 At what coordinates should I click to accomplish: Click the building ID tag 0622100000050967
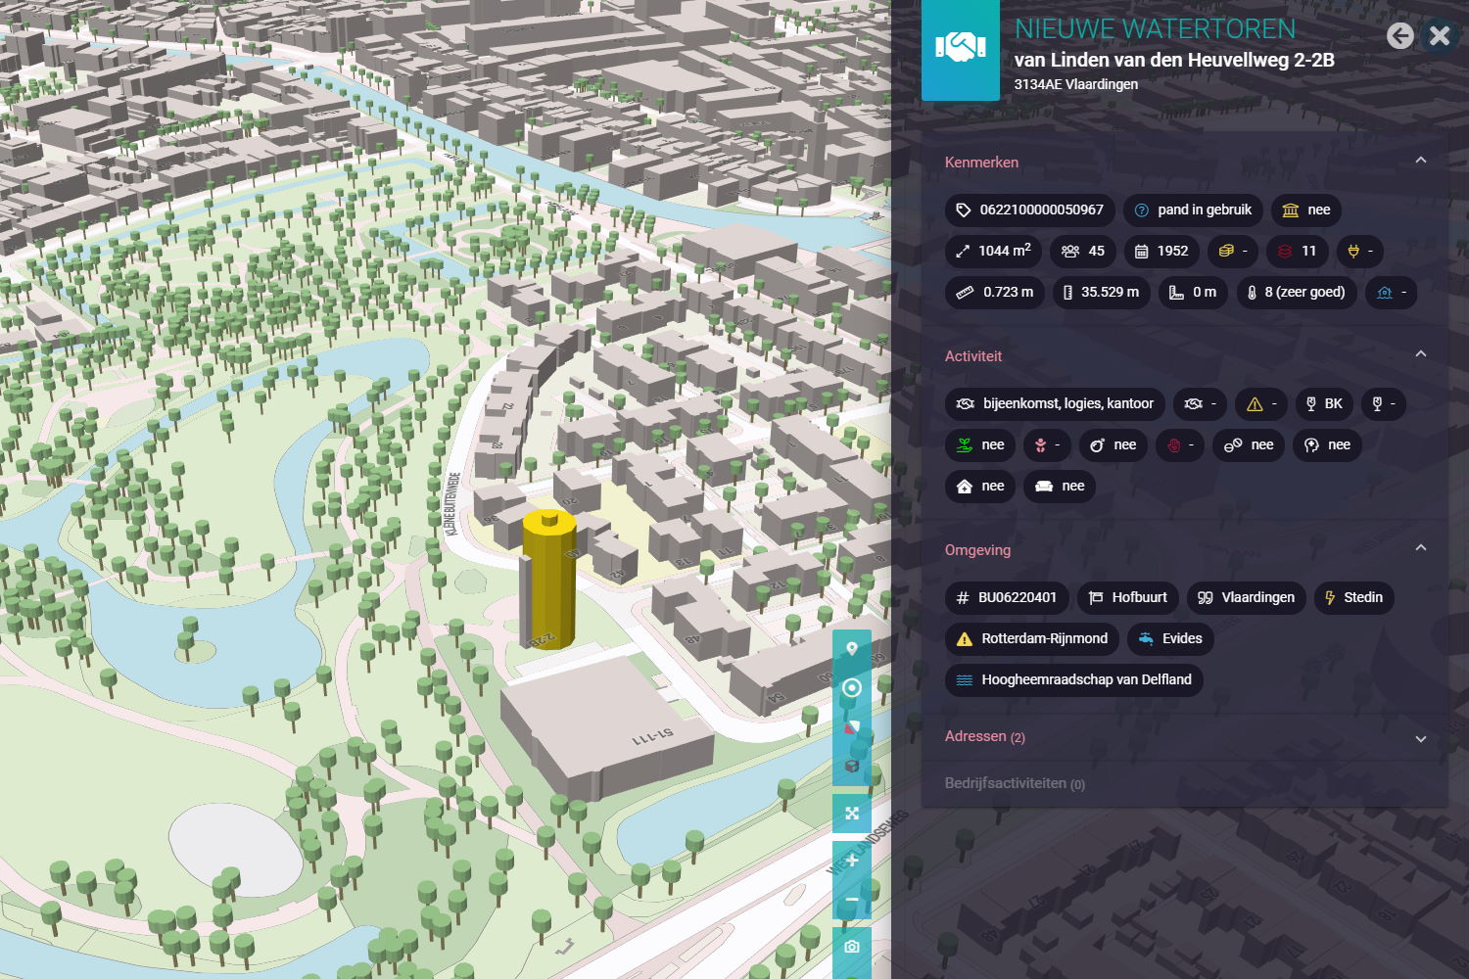point(1029,210)
